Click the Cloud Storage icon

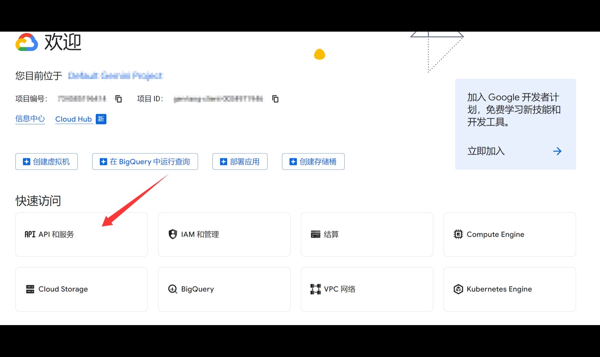pyautogui.click(x=30, y=289)
